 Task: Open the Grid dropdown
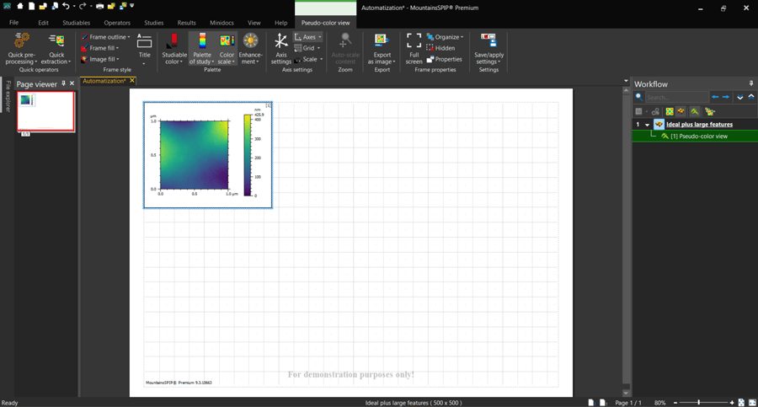click(307, 48)
